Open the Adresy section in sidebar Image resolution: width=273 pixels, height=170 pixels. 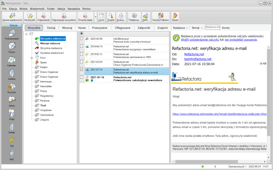coord(12,101)
